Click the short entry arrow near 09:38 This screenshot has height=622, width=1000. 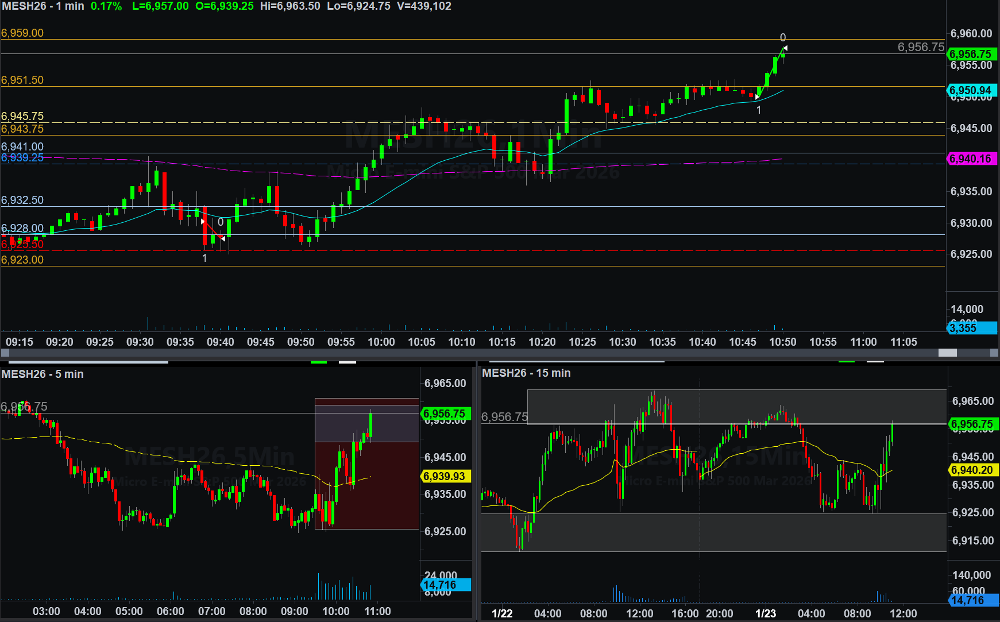pyautogui.click(x=203, y=221)
